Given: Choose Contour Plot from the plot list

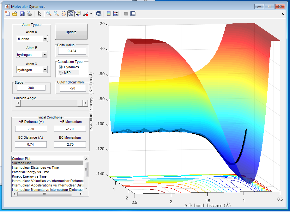Looking at the screenshot, I should [47, 159].
